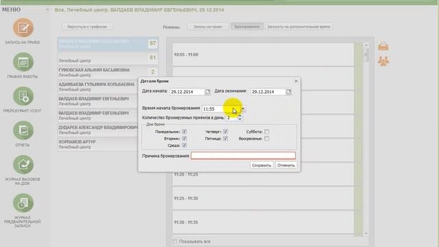The width and height of the screenshot is (439, 247).
Task: Expand the Время начала бронирования dropdown
Action: (x=243, y=108)
